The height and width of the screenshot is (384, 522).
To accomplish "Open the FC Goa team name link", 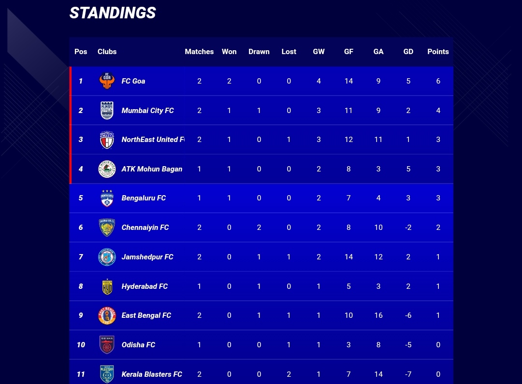I will 133,81.
